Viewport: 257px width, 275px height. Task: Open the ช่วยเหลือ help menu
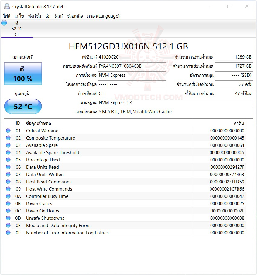75,16
